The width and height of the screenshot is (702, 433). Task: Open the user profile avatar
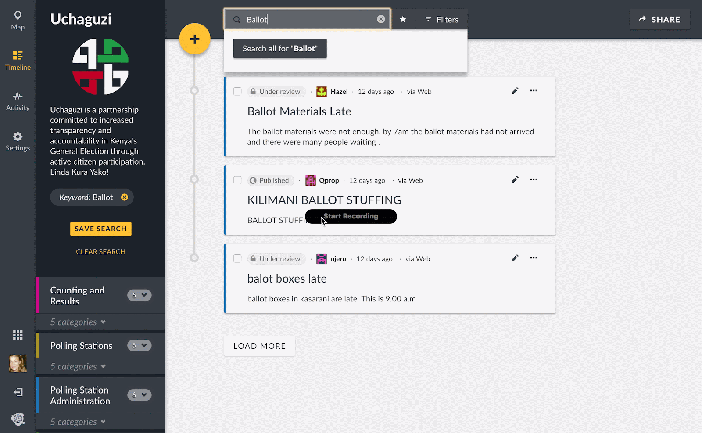tap(18, 364)
